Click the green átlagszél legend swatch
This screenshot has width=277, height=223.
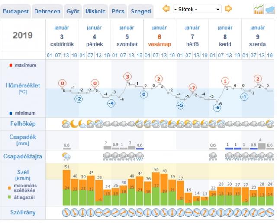[10, 197]
